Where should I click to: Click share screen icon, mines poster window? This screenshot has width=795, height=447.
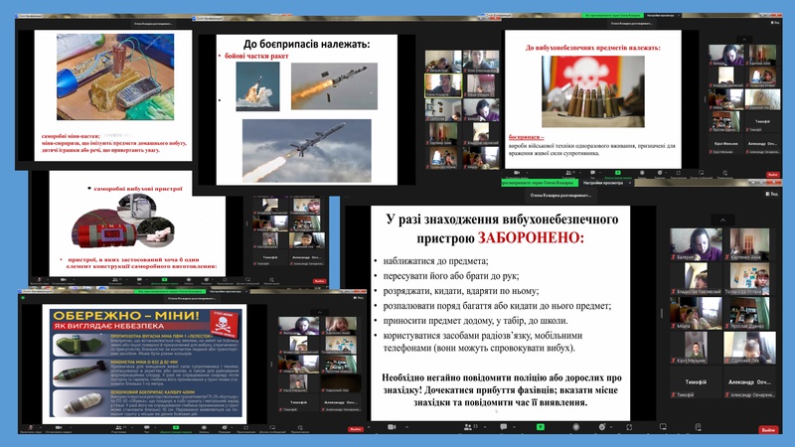coord(176,427)
